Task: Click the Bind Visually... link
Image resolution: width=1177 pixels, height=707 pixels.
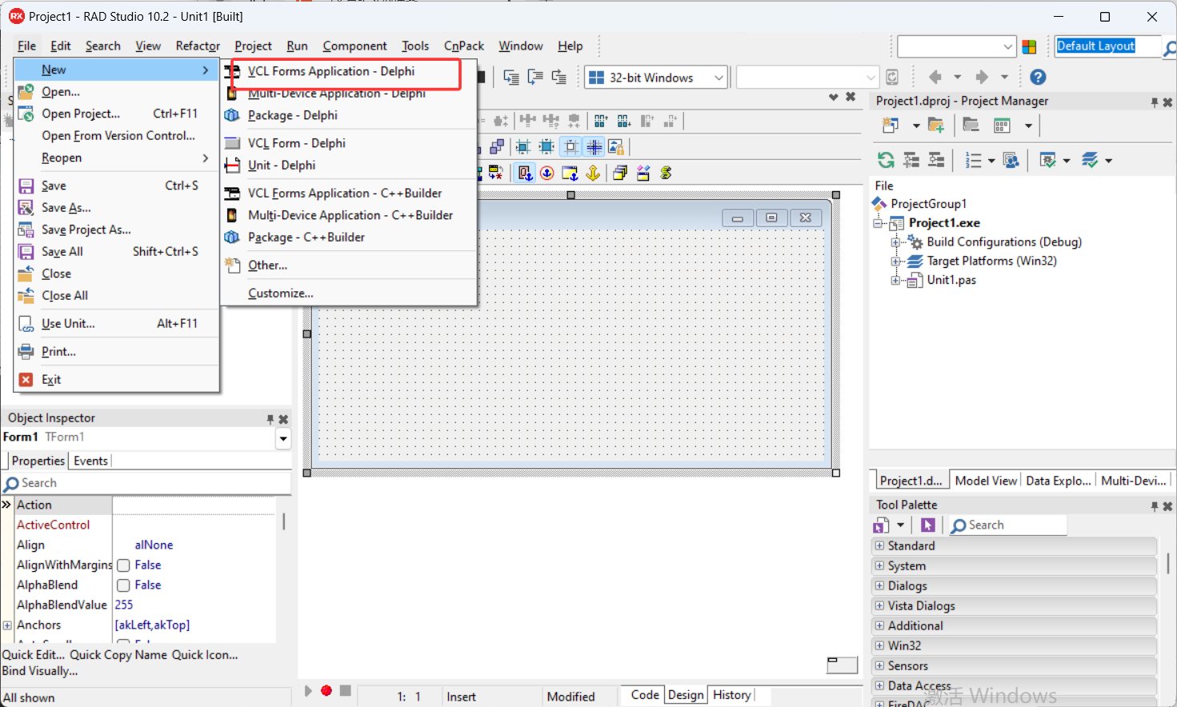Action: (40, 671)
